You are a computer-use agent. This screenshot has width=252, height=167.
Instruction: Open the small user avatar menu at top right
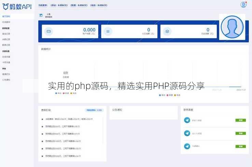[243, 4]
